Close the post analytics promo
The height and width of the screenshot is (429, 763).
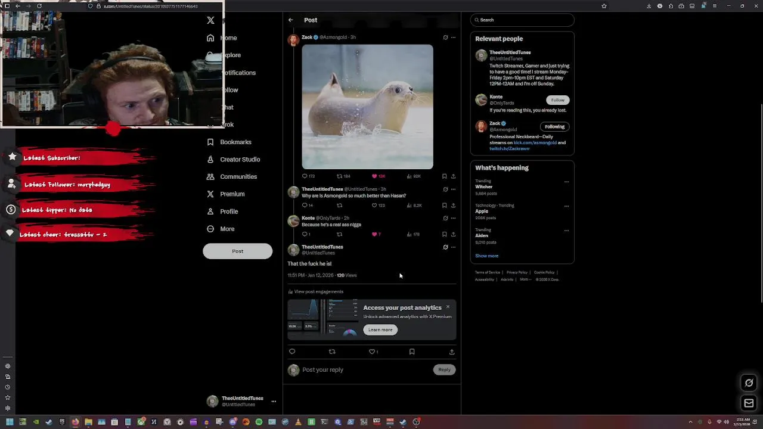tap(448, 307)
